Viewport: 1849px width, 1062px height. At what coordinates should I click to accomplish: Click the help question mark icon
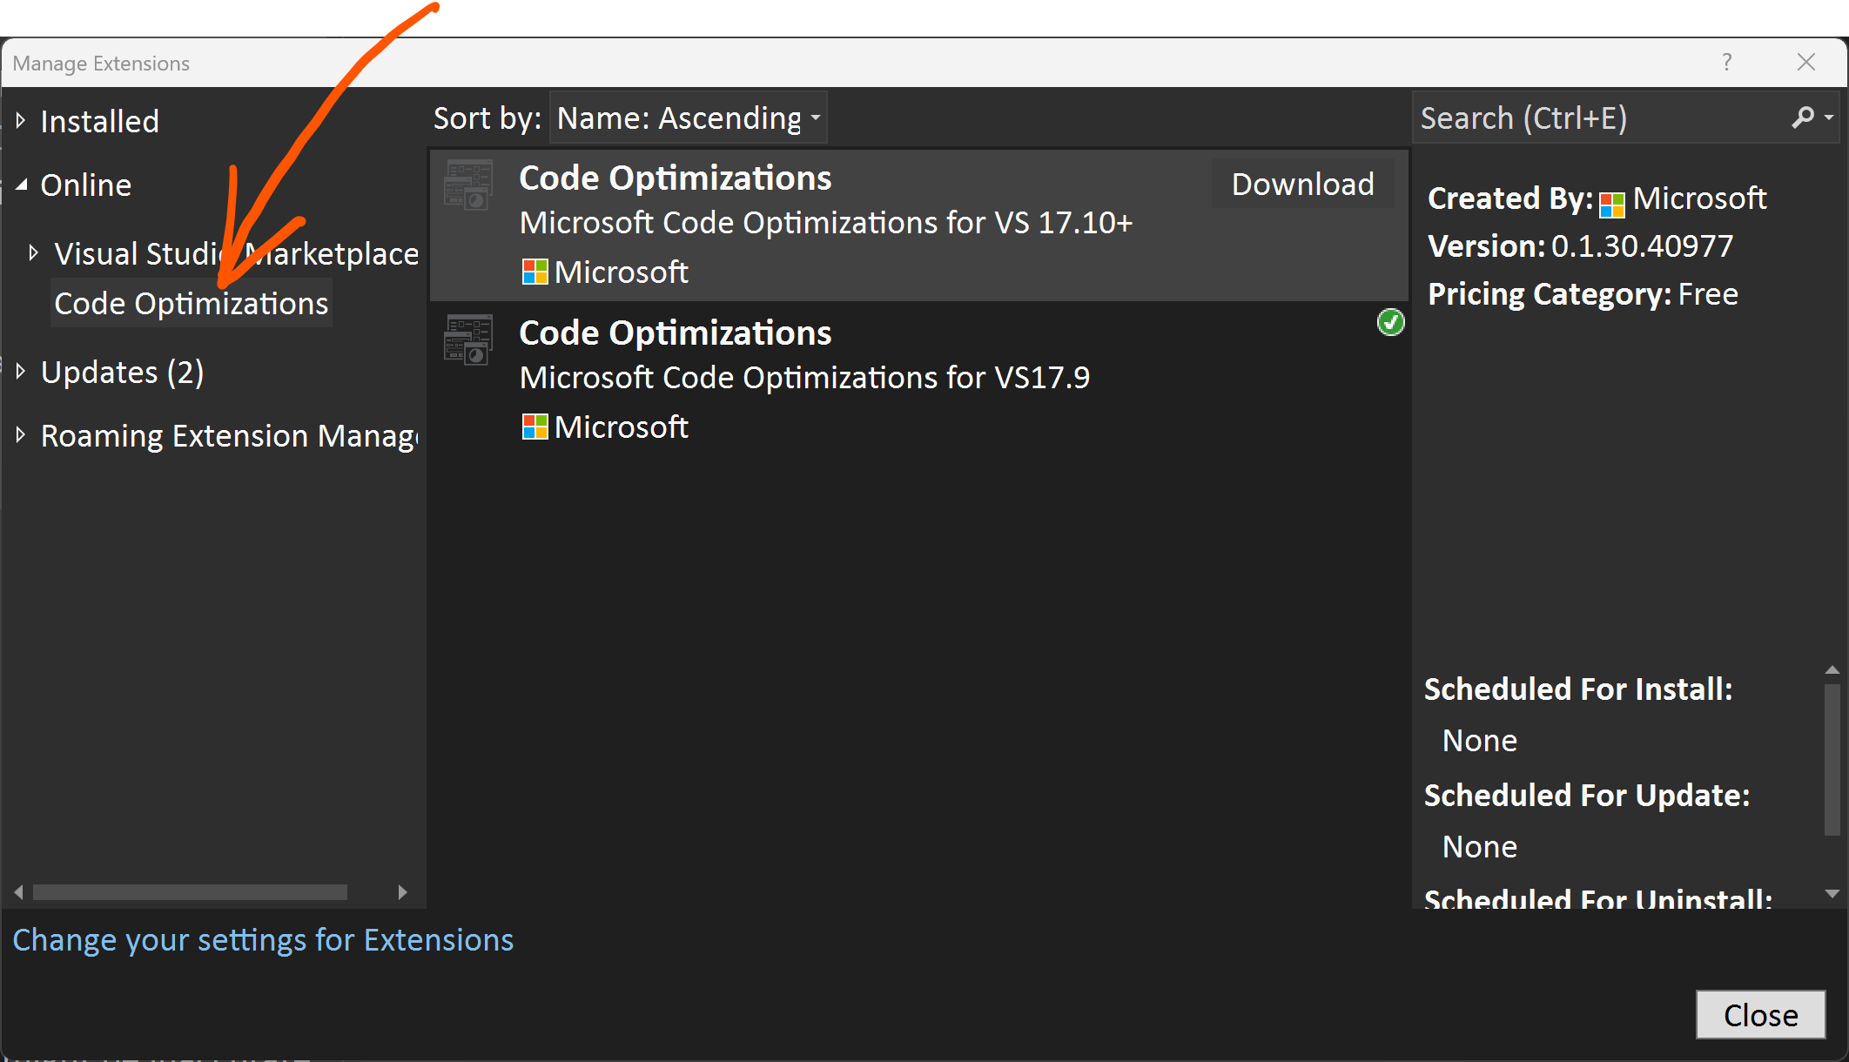click(x=1727, y=62)
